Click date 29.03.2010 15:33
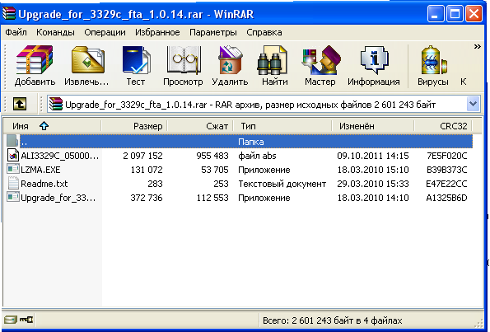The image size is (490, 332). (373, 184)
